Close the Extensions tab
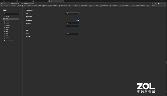 (x=47, y=1)
